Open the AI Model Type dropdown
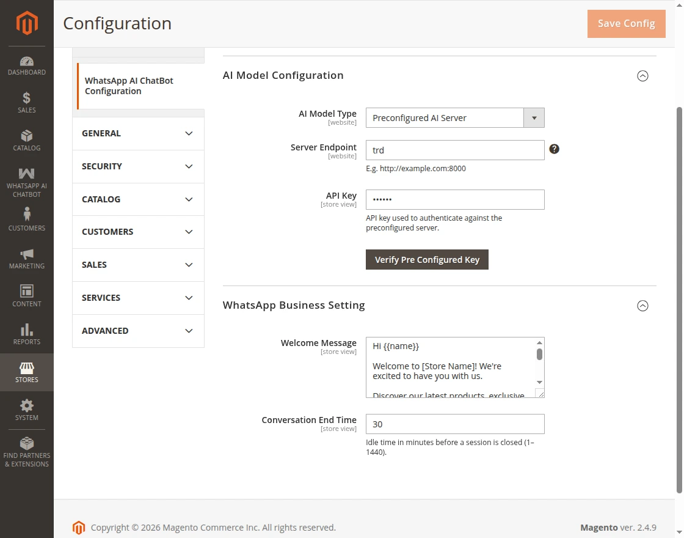Image resolution: width=684 pixels, height=538 pixels. [455, 118]
